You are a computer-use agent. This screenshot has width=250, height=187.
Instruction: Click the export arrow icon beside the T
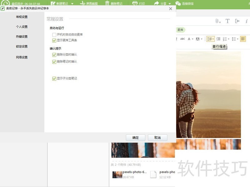coord(237,21)
